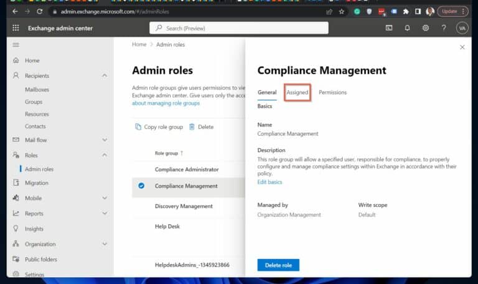The width and height of the screenshot is (478, 284).
Task: Select the Help Desk role row
Action: [189, 226]
